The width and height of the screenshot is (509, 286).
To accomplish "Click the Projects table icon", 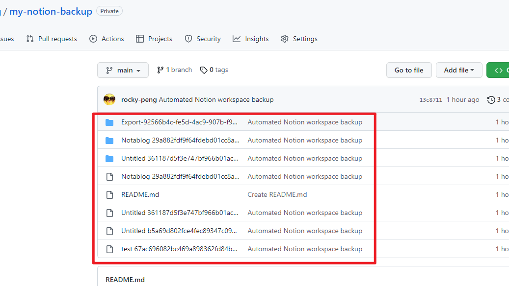I will click(x=140, y=39).
